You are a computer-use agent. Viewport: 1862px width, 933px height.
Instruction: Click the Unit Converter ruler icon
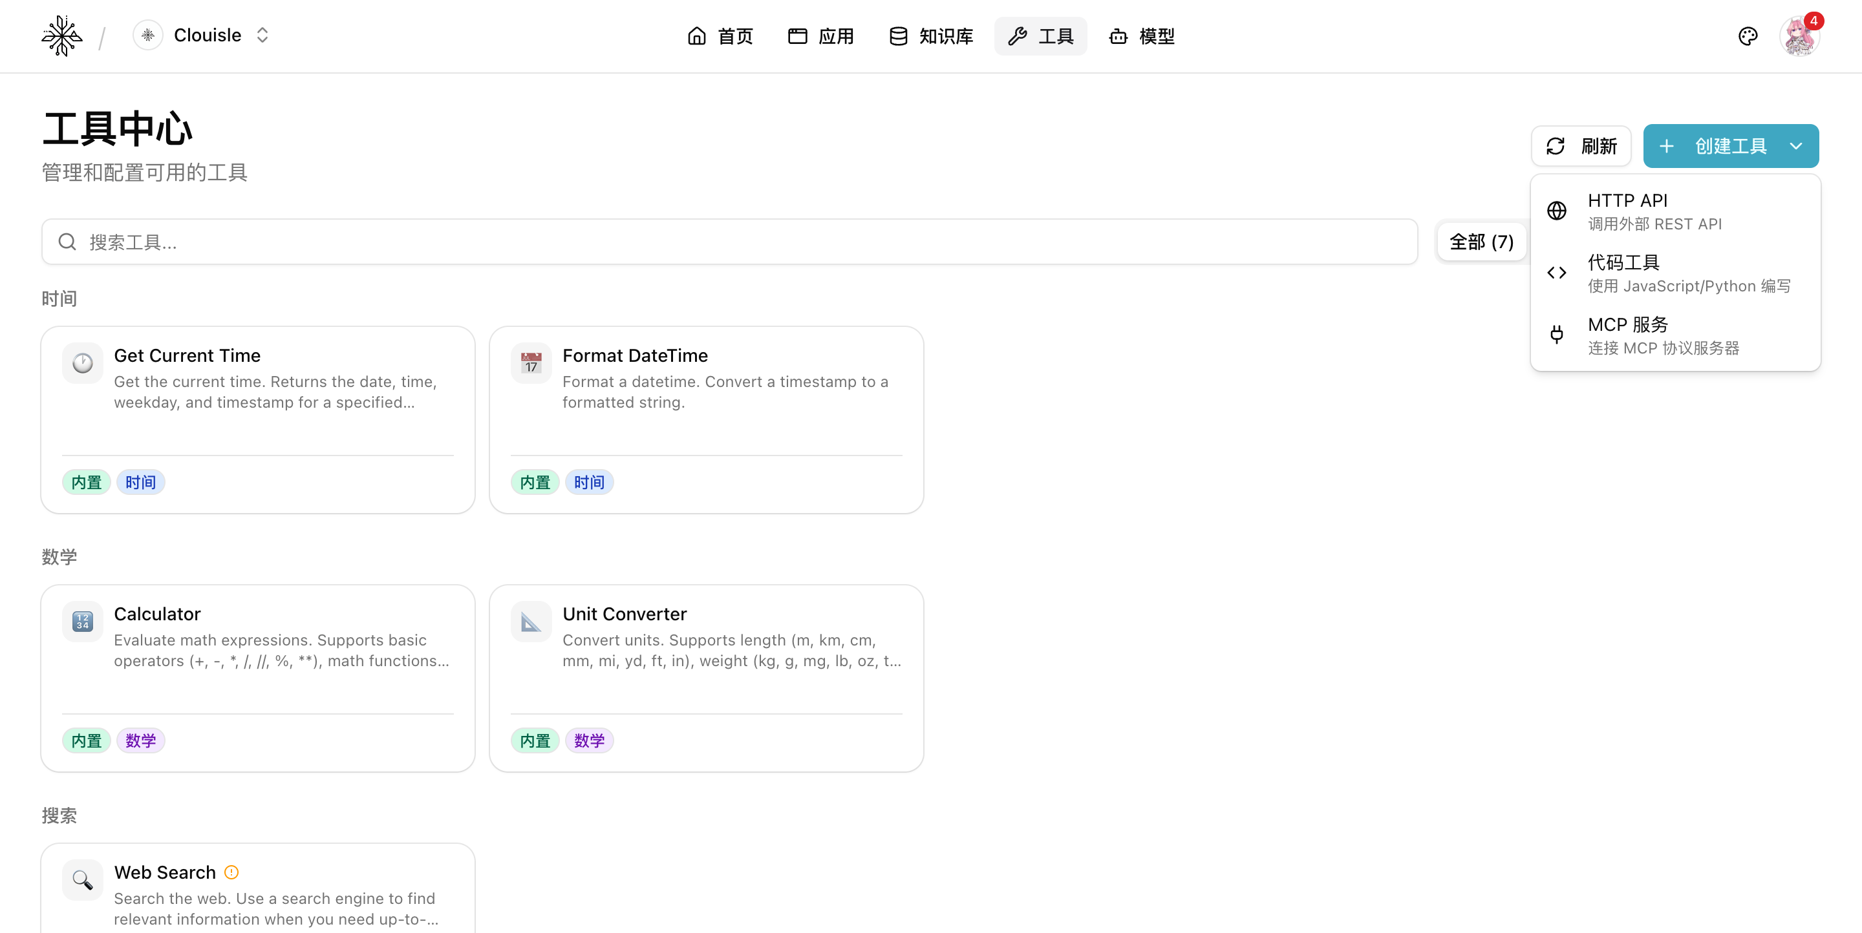(531, 621)
